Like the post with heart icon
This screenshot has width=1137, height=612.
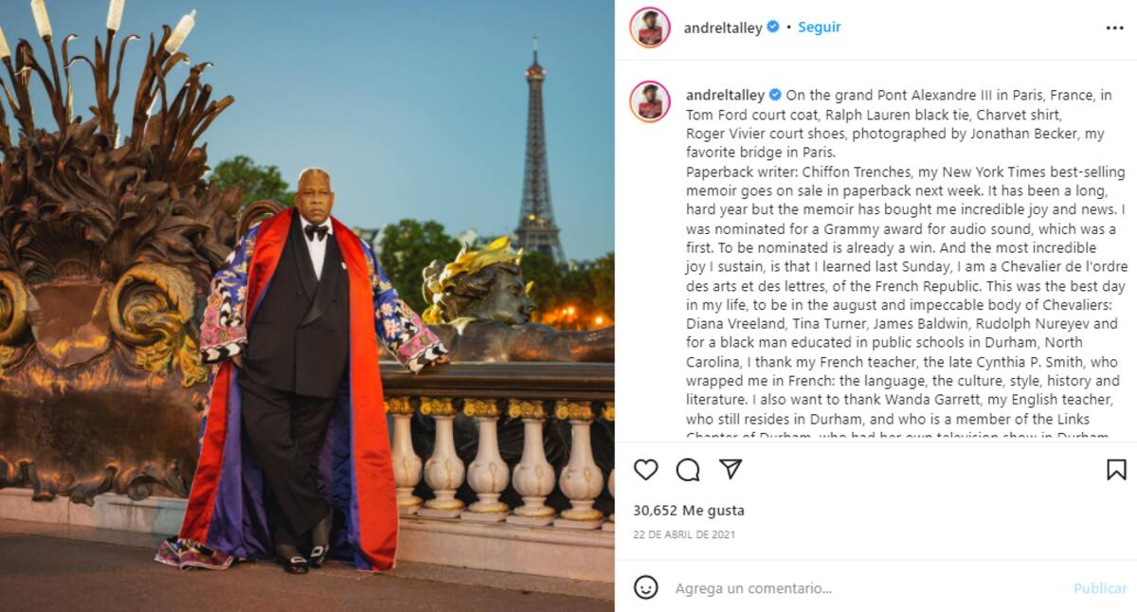point(645,470)
